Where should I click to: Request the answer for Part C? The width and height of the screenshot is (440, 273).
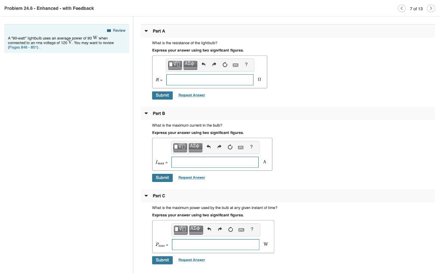point(192,260)
